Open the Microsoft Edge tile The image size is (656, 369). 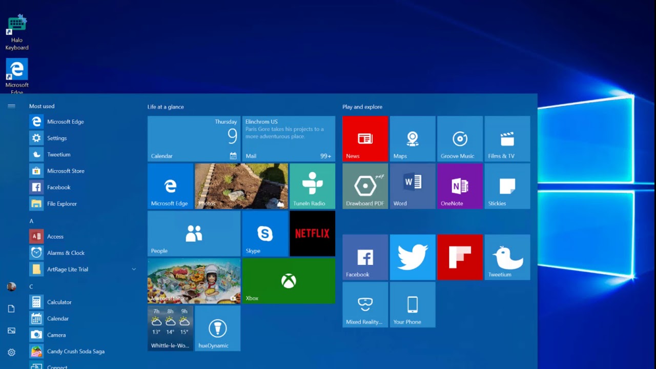click(170, 186)
